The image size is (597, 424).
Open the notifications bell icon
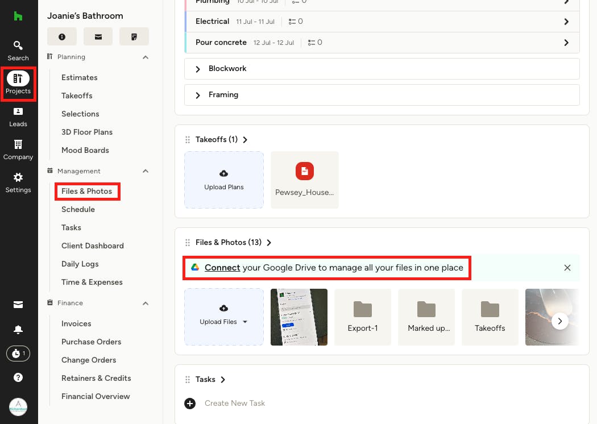point(18,330)
